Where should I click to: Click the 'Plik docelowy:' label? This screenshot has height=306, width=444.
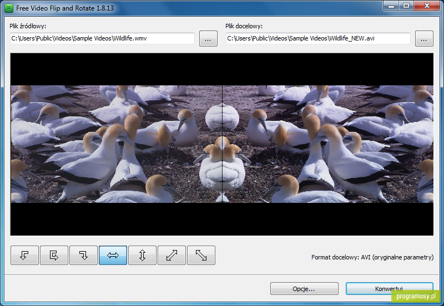[x=244, y=26]
